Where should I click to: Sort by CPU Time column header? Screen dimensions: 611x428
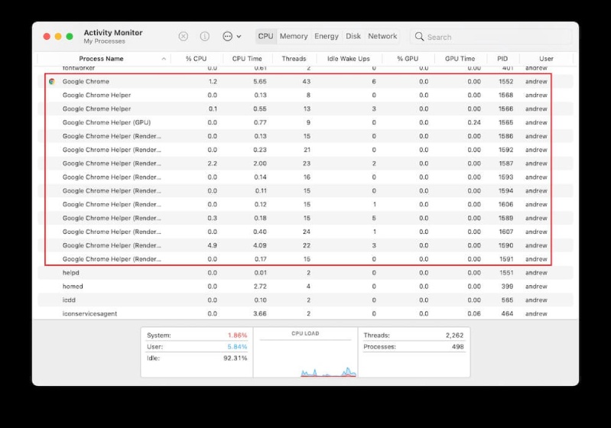[x=247, y=59]
